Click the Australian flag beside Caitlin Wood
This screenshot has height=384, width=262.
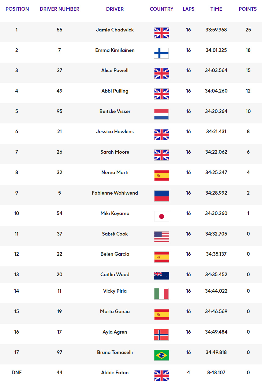(162, 276)
